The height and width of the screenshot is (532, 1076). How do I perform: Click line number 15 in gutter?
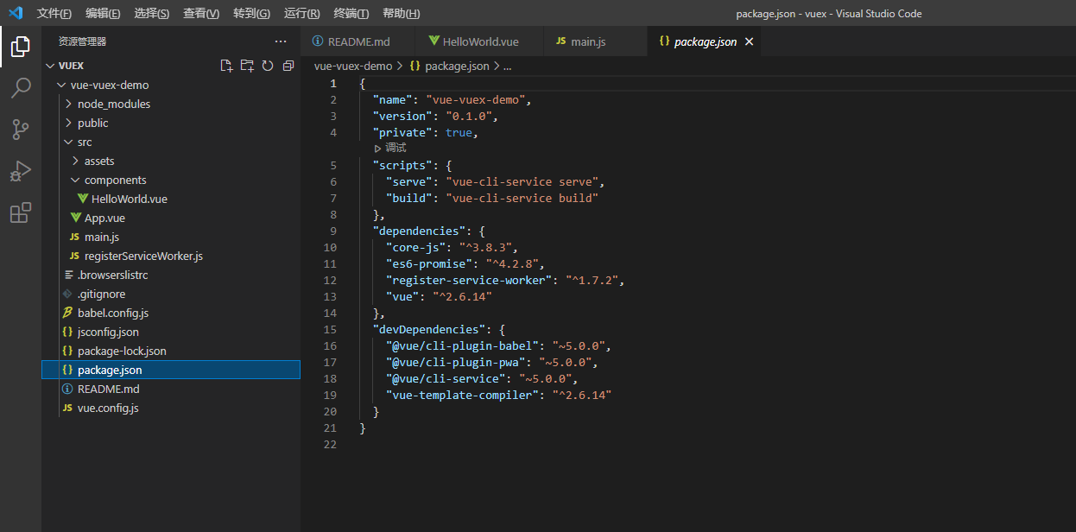tap(330, 329)
